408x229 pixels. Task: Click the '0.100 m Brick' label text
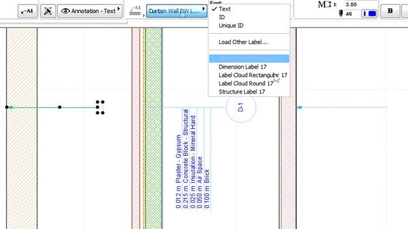[207, 189]
